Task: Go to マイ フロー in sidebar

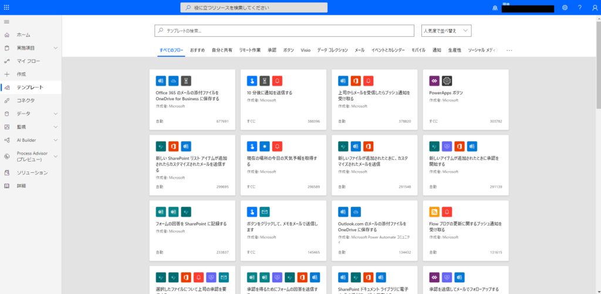Action: [31, 61]
